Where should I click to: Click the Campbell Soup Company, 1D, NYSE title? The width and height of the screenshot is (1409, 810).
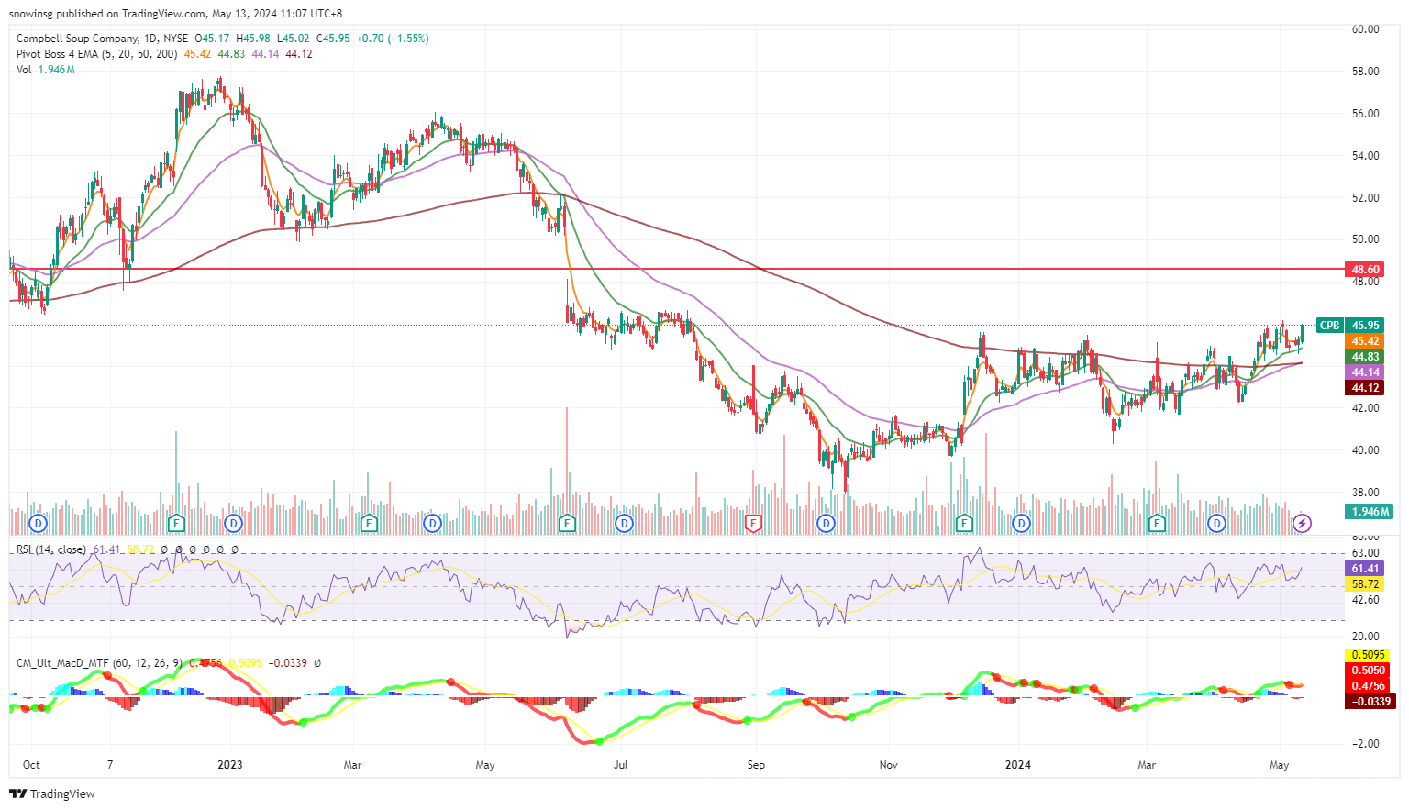(102, 39)
